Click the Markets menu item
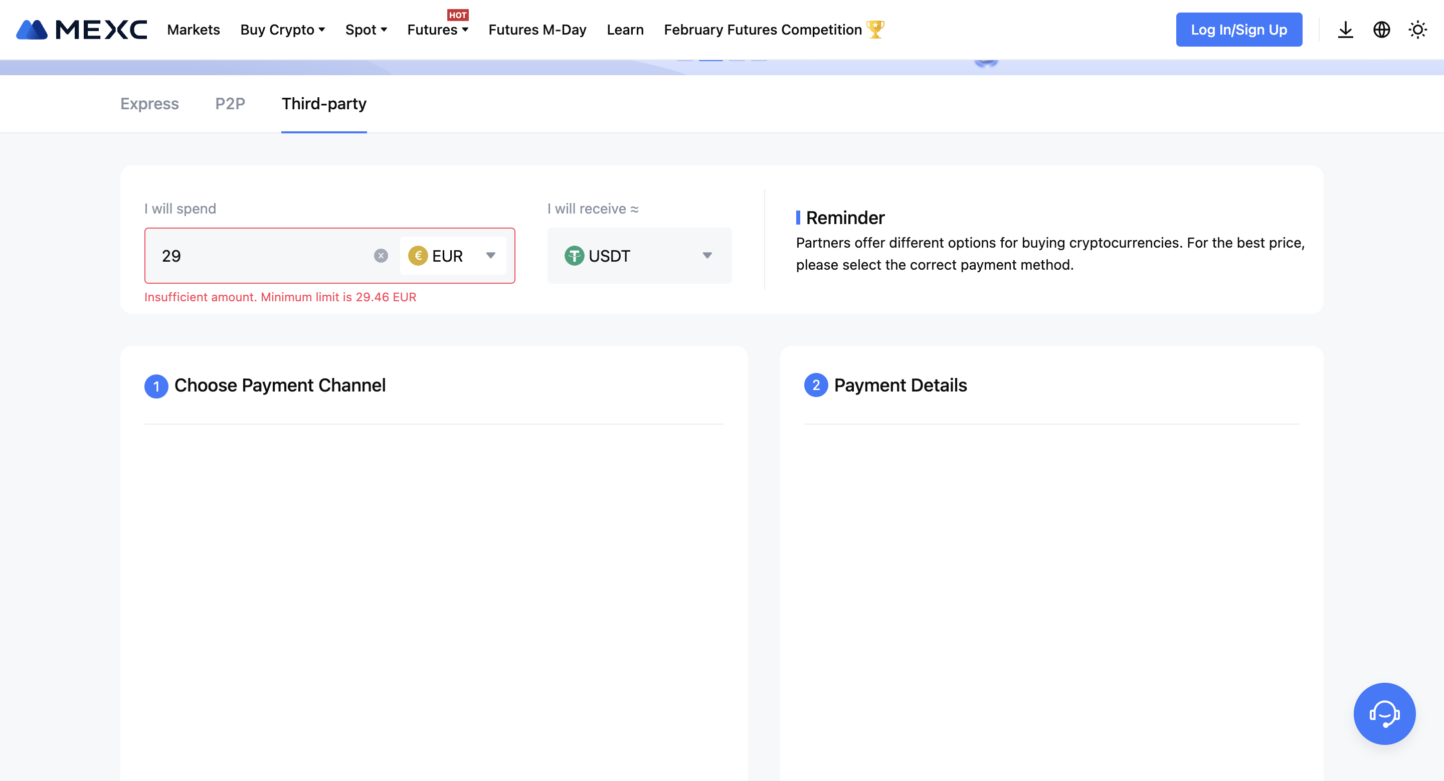This screenshot has width=1444, height=781. (193, 28)
